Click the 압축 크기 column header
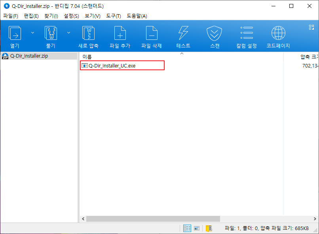 (x=309, y=57)
